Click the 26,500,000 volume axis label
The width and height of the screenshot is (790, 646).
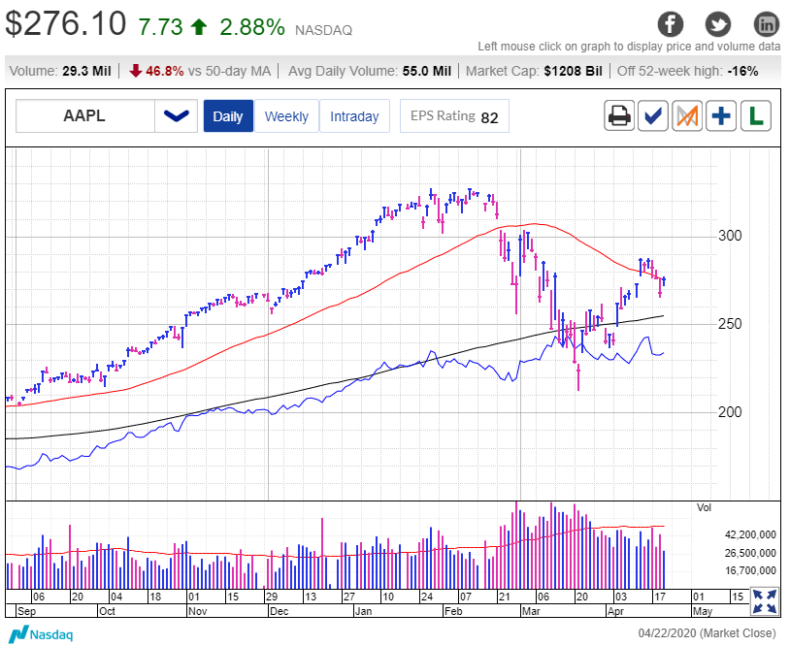(x=750, y=553)
